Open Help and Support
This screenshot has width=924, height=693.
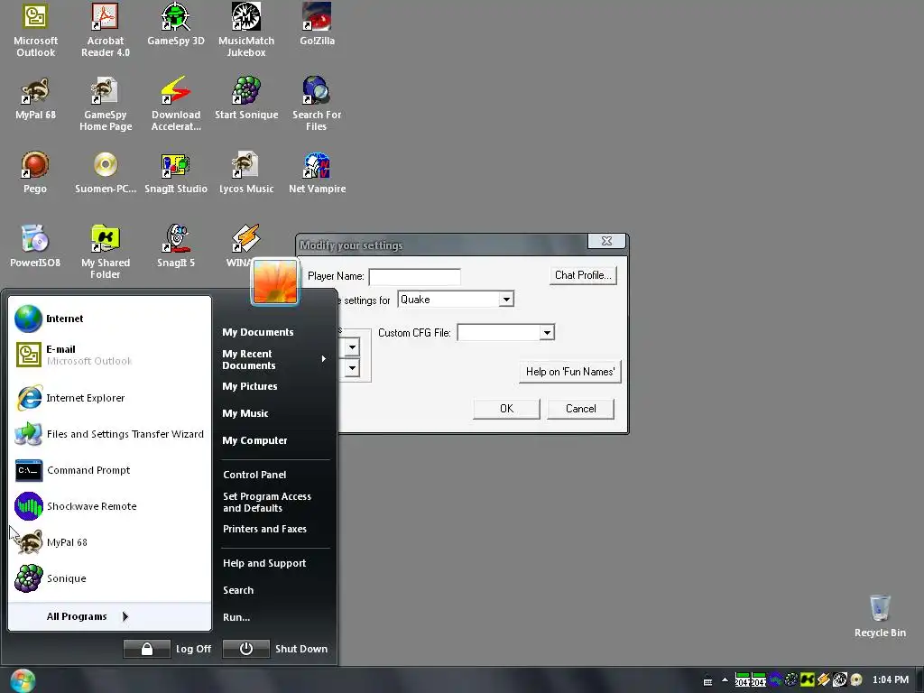pos(264,563)
